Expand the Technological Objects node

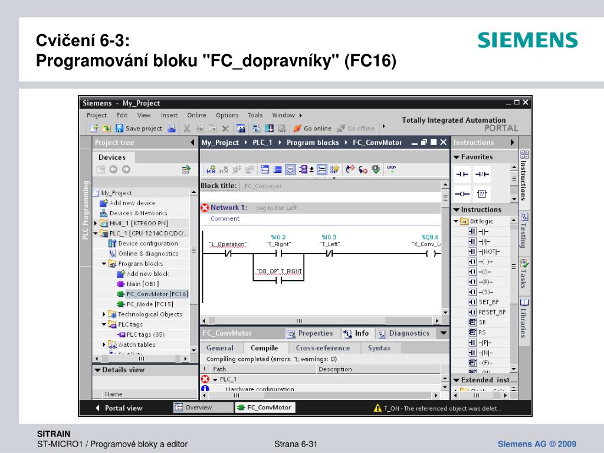tap(104, 314)
